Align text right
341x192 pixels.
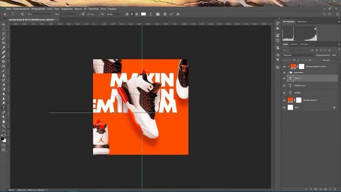(137, 14)
